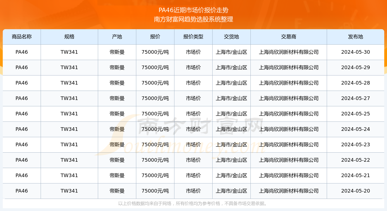Click TW341 in the 2024-05-27 row
The image size is (387, 211).
coord(69,98)
